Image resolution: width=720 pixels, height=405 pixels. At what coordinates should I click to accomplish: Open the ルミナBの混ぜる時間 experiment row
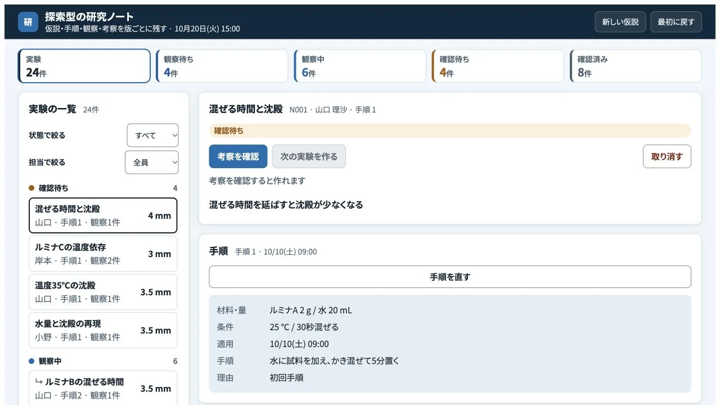103,388
